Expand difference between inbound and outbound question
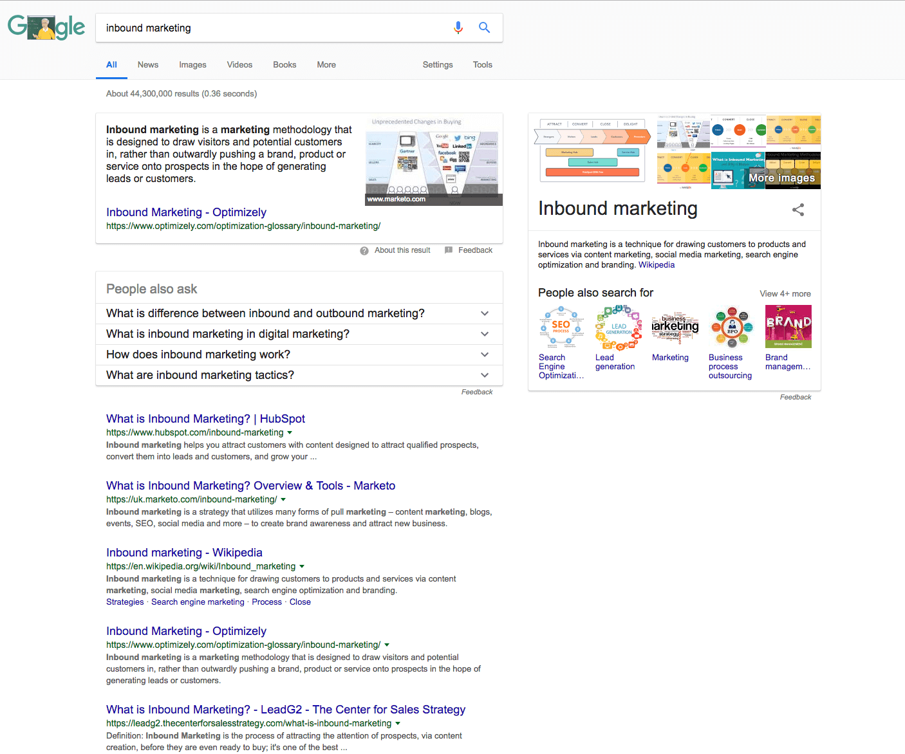Viewport: 905px width, 754px height. tap(299, 313)
